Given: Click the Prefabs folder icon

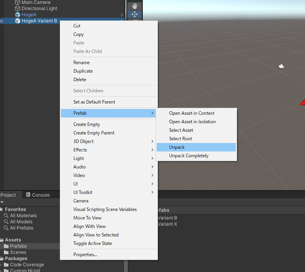Looking at the screenshot, I should [x=6, y=246].
